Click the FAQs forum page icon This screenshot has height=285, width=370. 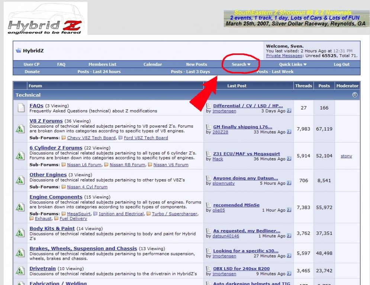click(x=20, y=108)
